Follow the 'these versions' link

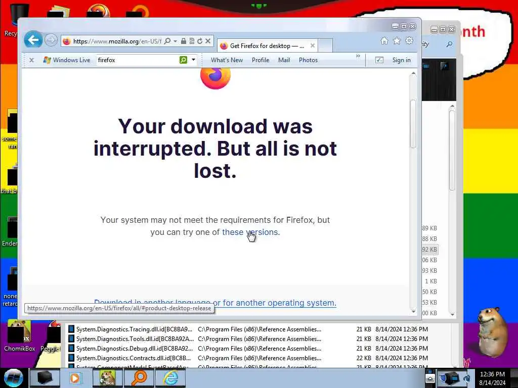coord(250,232)
